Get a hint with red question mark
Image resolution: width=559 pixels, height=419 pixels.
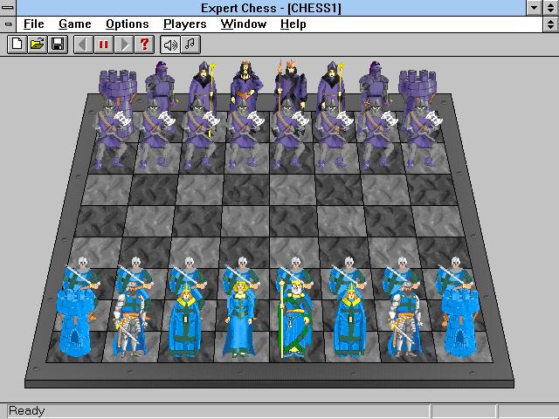[144, 45]
